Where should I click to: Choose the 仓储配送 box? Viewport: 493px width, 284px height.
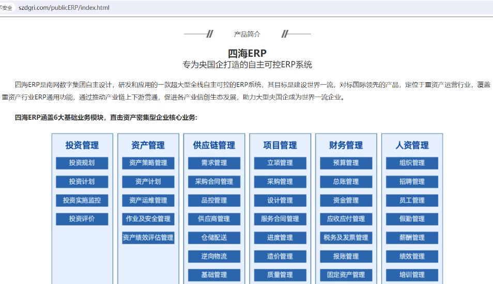click(214, 238)
